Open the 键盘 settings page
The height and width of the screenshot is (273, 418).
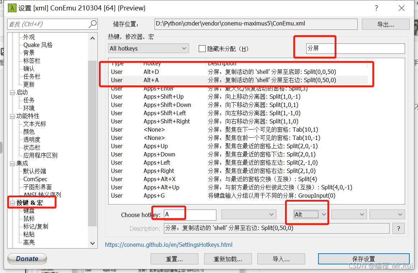click(x=29, y=211)
